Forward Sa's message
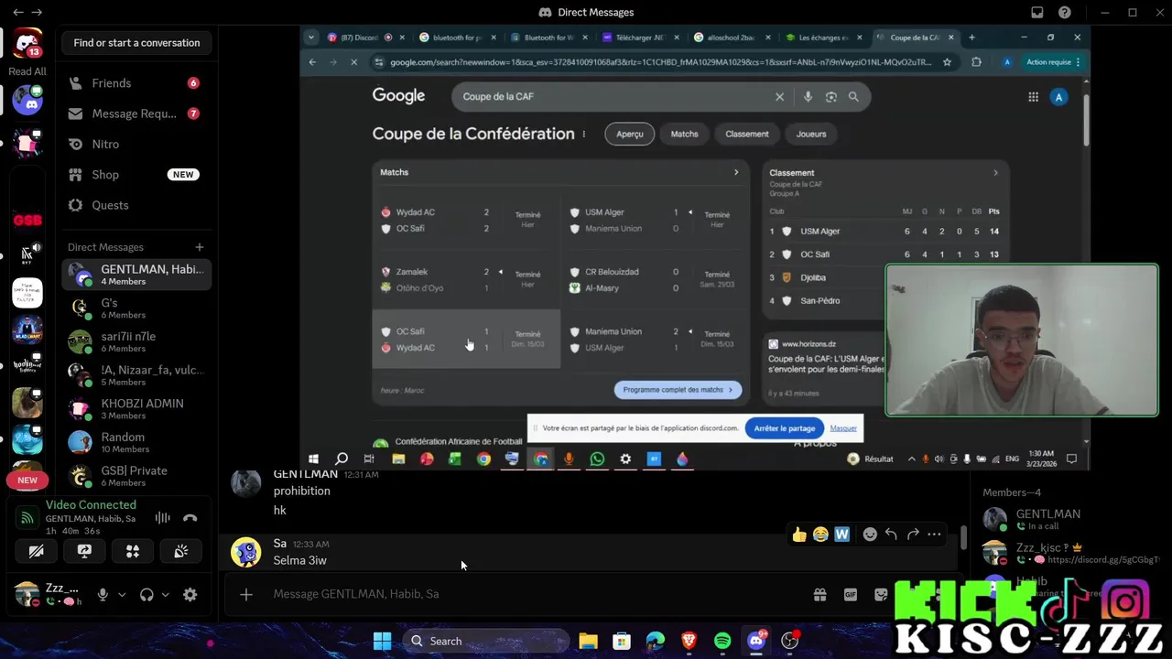1172x659 pixels. [x=913, y=535]
